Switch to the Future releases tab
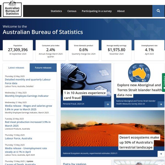The height and width of the screenshot is (165, 165). (43, 68)
